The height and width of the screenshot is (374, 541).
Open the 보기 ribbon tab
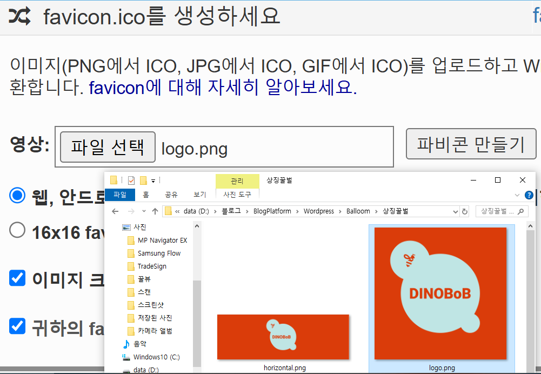(x=200, y=195)
